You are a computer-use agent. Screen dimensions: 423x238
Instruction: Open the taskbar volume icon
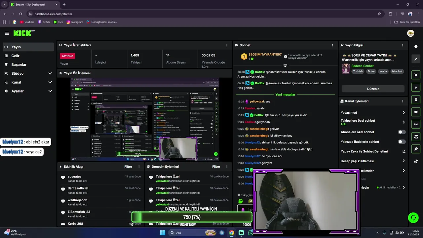397,233
